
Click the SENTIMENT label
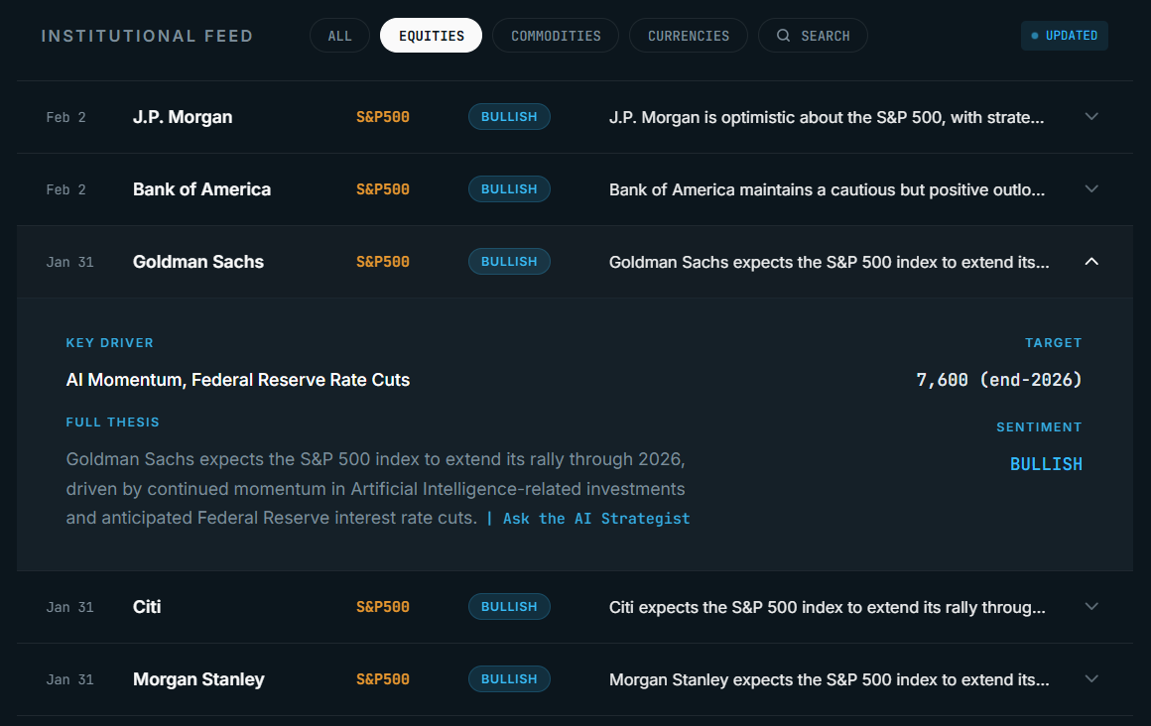point(1039,427)
